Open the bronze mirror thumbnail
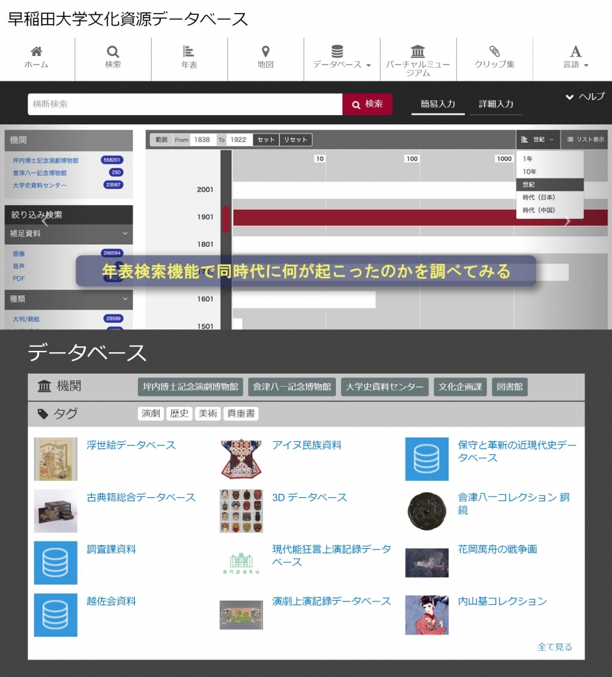 click(x=426, y=511)
